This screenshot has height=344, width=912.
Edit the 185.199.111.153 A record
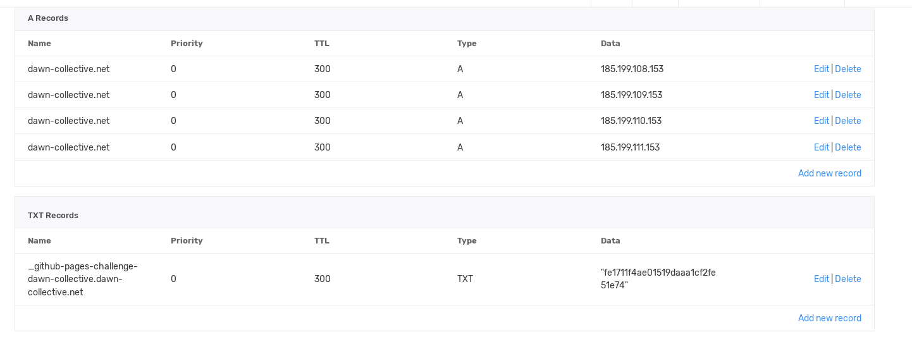tap(821, 147)
